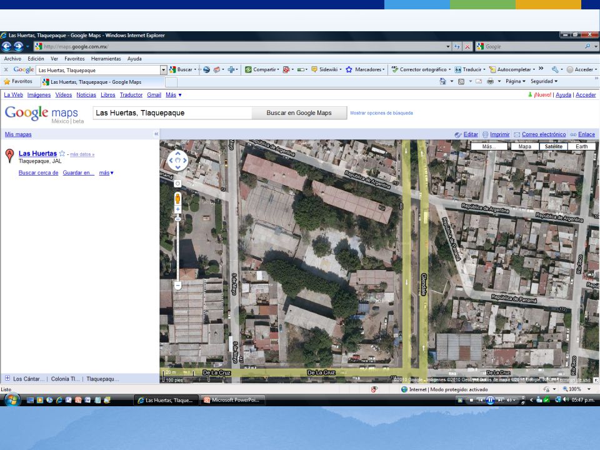Viewport: 600px width, 450px height.
Task: Expand the Página menu dropdown
Action: point(515,81)
